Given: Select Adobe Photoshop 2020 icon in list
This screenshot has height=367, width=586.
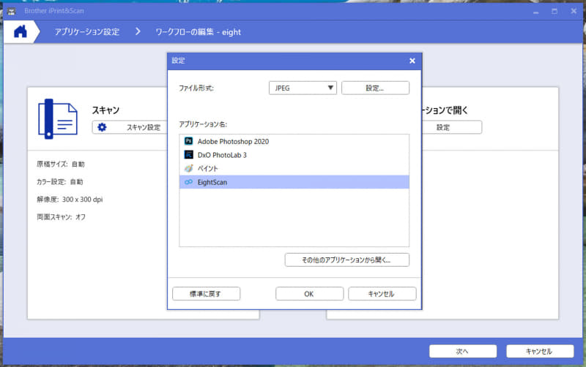Looking at the screenshot, I should (x=189, y=141).
